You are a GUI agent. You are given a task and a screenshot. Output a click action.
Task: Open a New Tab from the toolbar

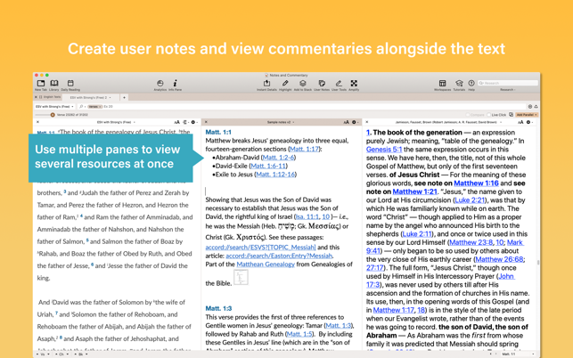41,84
